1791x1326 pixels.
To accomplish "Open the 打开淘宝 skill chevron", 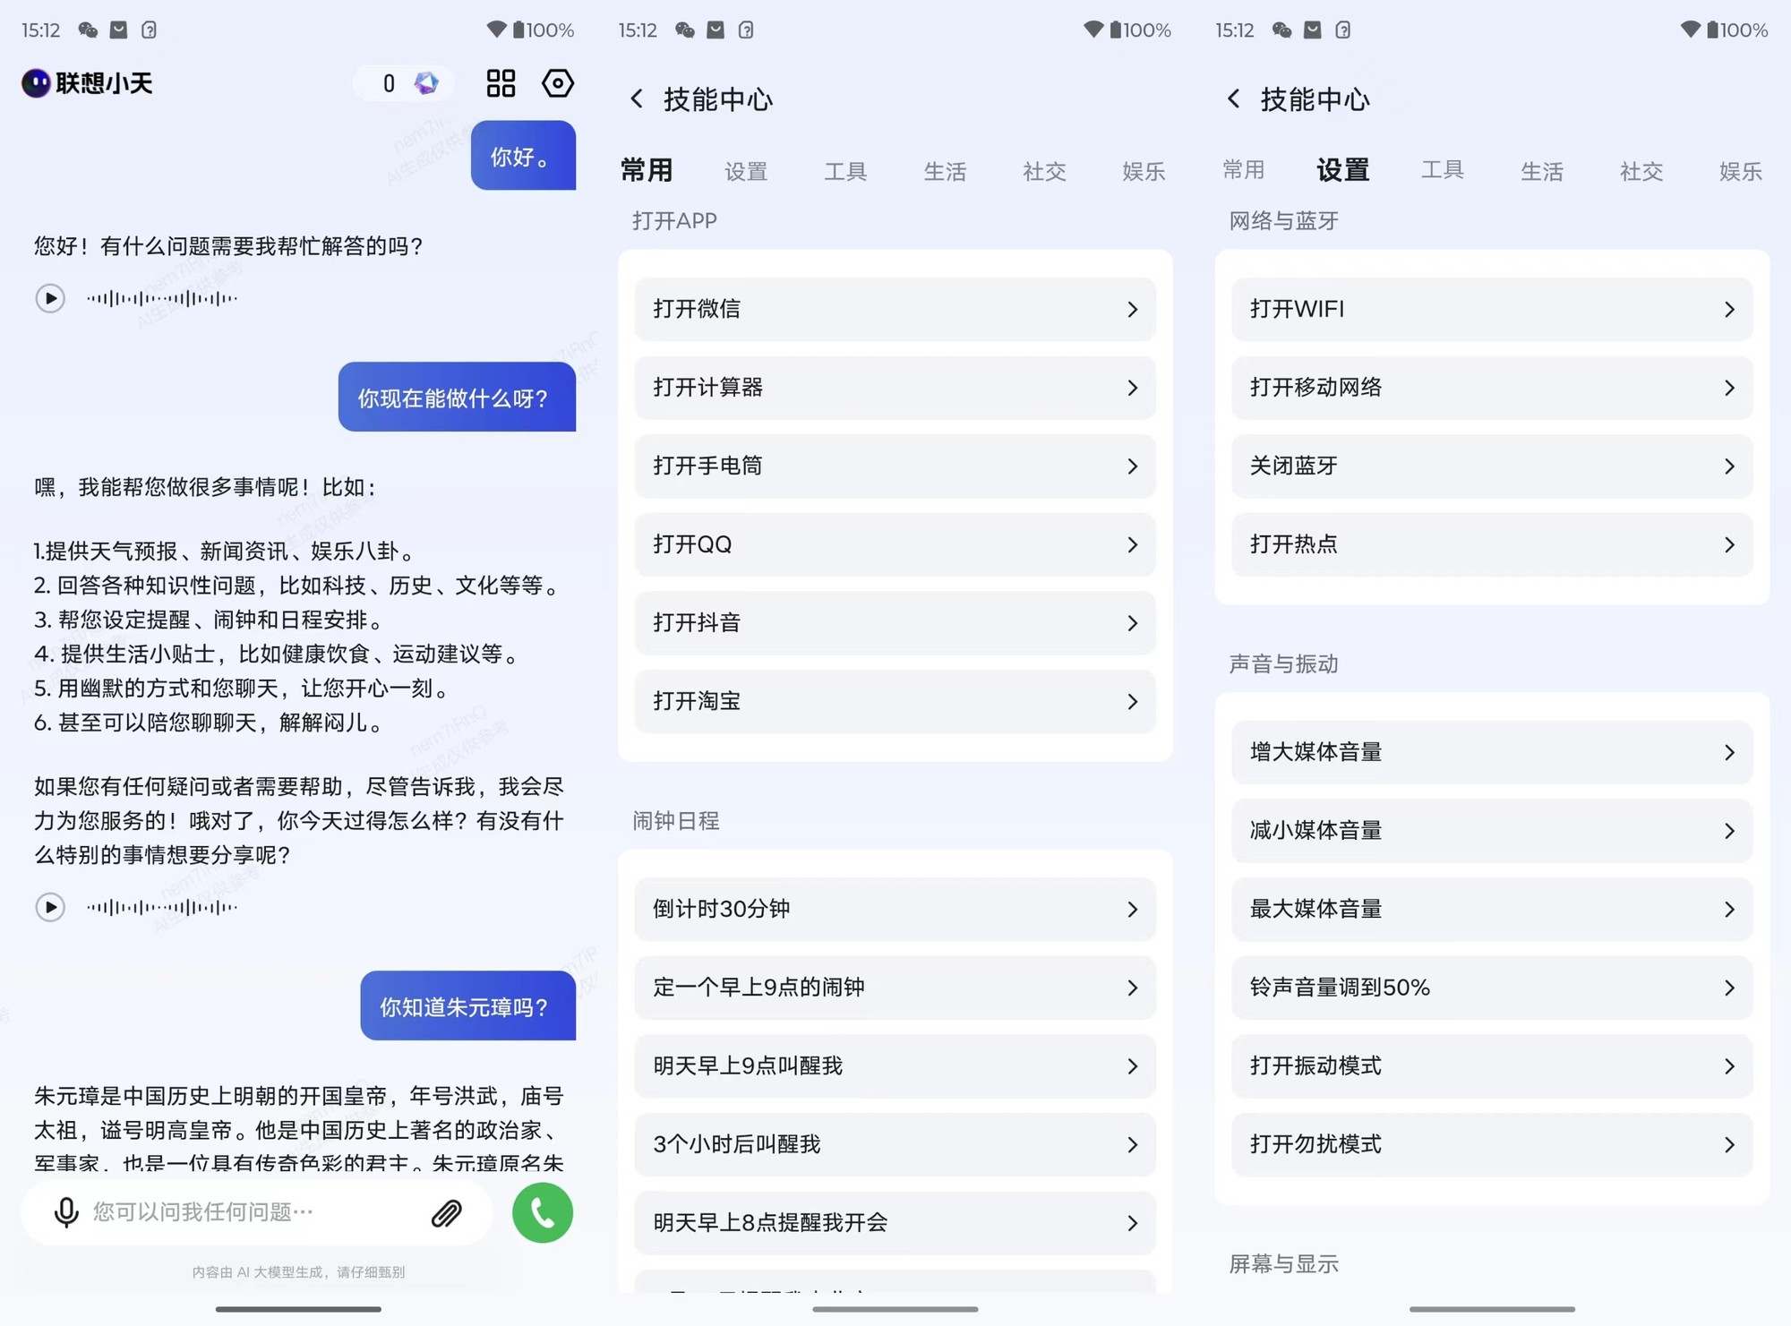I will [x=1132, y=701].
